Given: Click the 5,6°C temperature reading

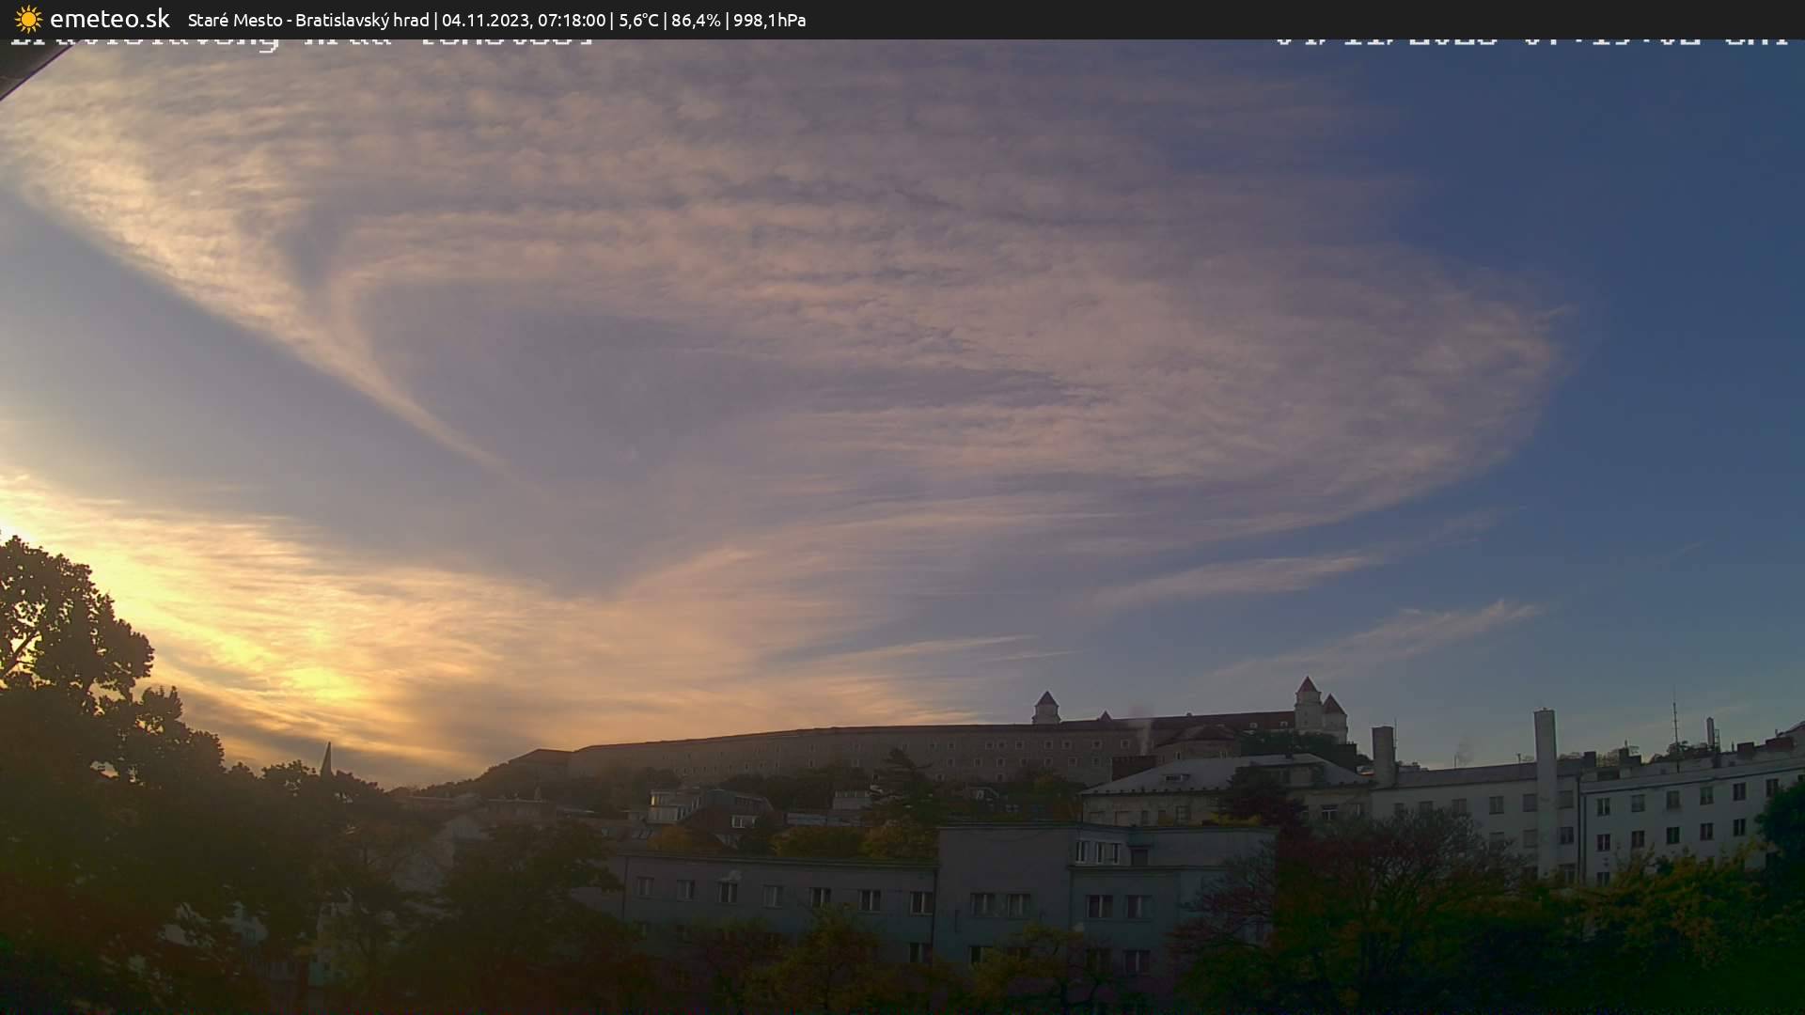Looking at the screenshot, I should (x=638, y=20).
